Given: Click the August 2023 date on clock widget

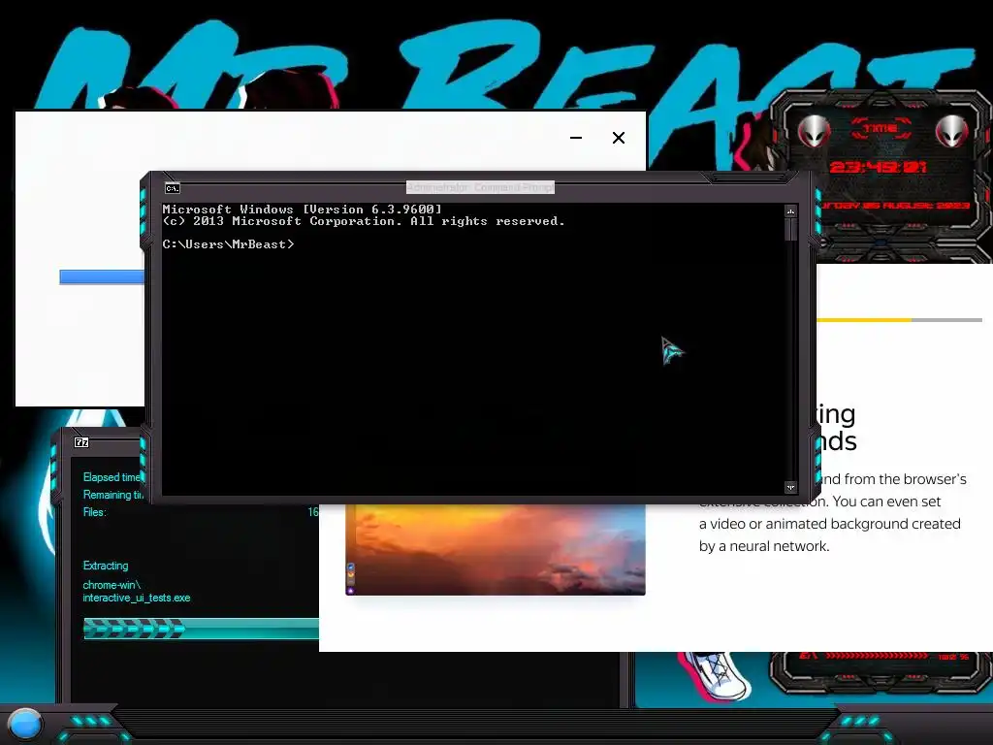Looking at the screenshot, I should 894,206.
